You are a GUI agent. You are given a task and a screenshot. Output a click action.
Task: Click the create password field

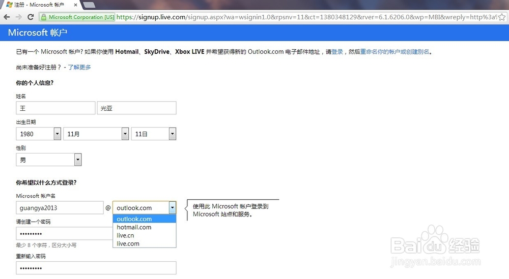click(x=64, y=234)
